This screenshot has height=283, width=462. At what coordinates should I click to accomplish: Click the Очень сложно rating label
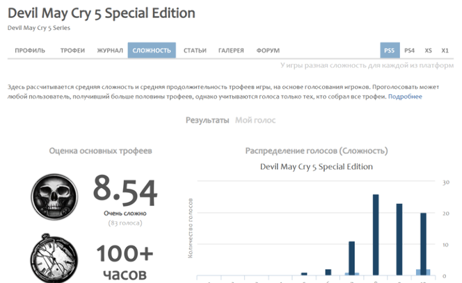coord(125,214)
